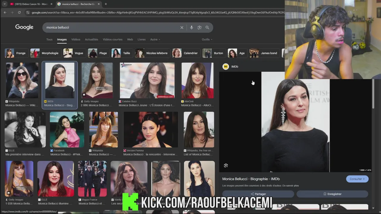381x214 pixels.
Task: Switch to the Vidéos tab
Action: [x=76, y=40]
